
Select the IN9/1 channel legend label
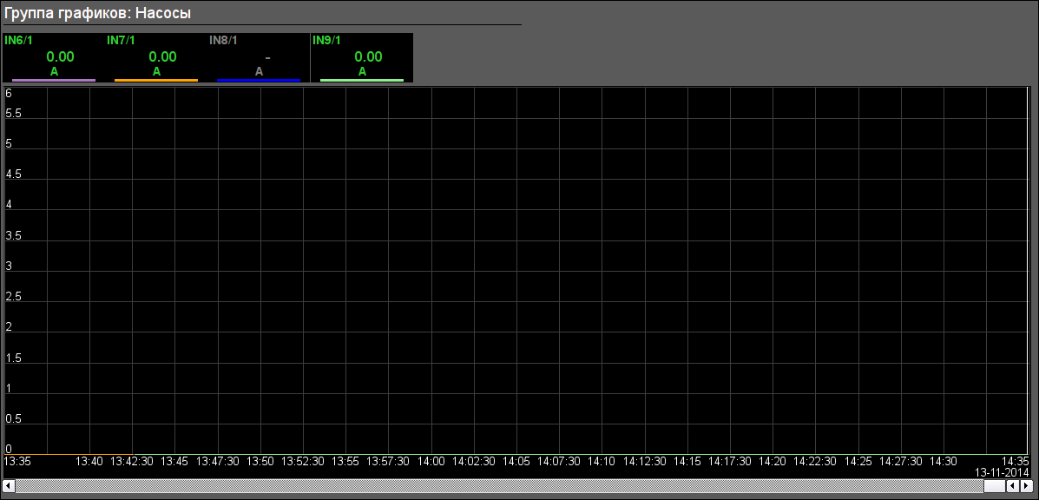pyautogui.click(x=326, y=41)
